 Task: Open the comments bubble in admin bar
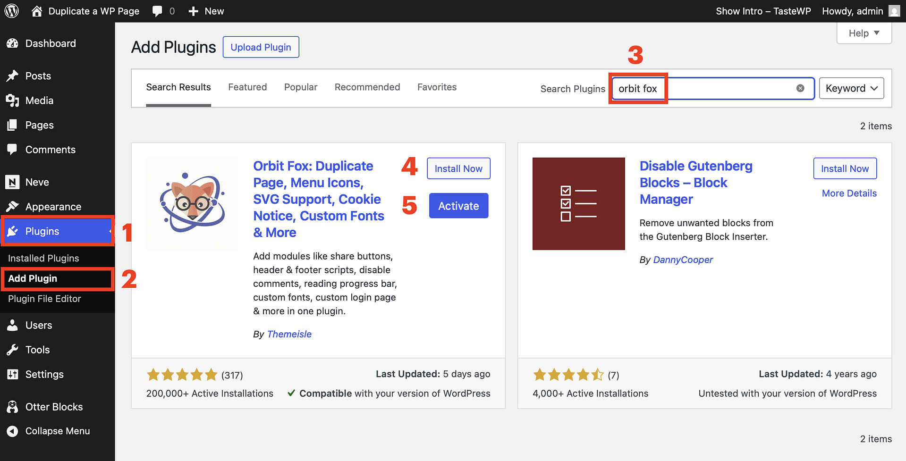[x=157, y=11]
